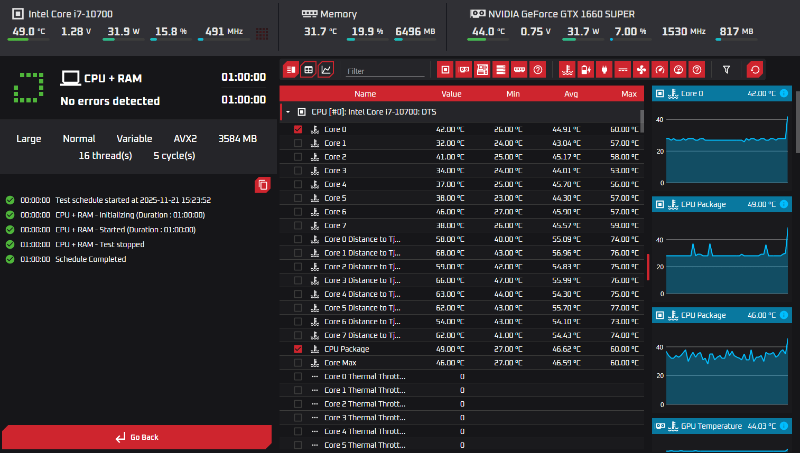
Task: Click the Go Back button
Action: 137,437
